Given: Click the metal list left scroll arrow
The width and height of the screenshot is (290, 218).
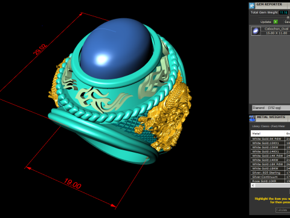Looking at the screenshot, I should 253,185.
